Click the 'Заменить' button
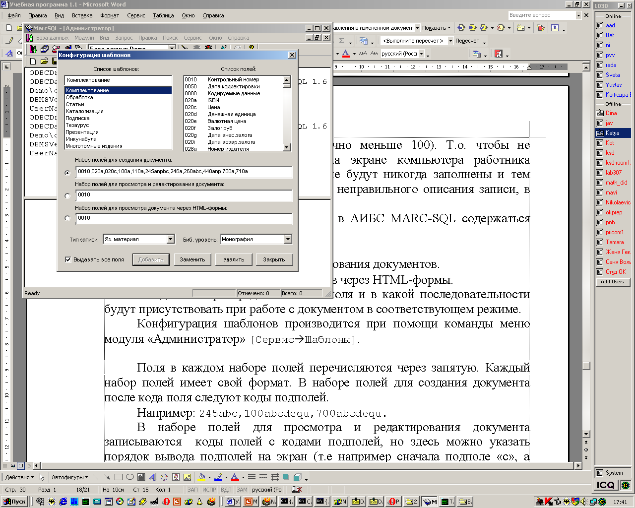Image resolution: width=635 pixels, height=508 pixels. (x=192, y=259)
